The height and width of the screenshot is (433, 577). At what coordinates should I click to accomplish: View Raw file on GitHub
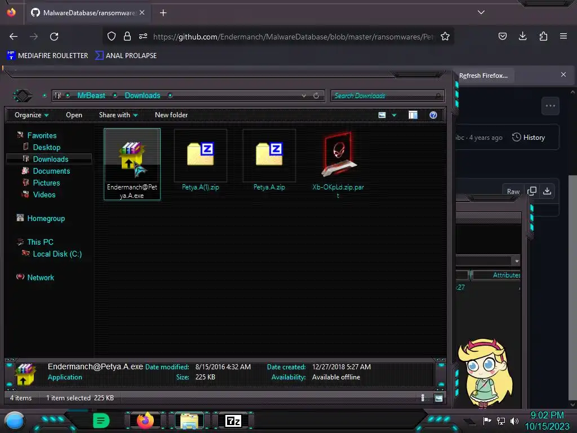[513, 192]
